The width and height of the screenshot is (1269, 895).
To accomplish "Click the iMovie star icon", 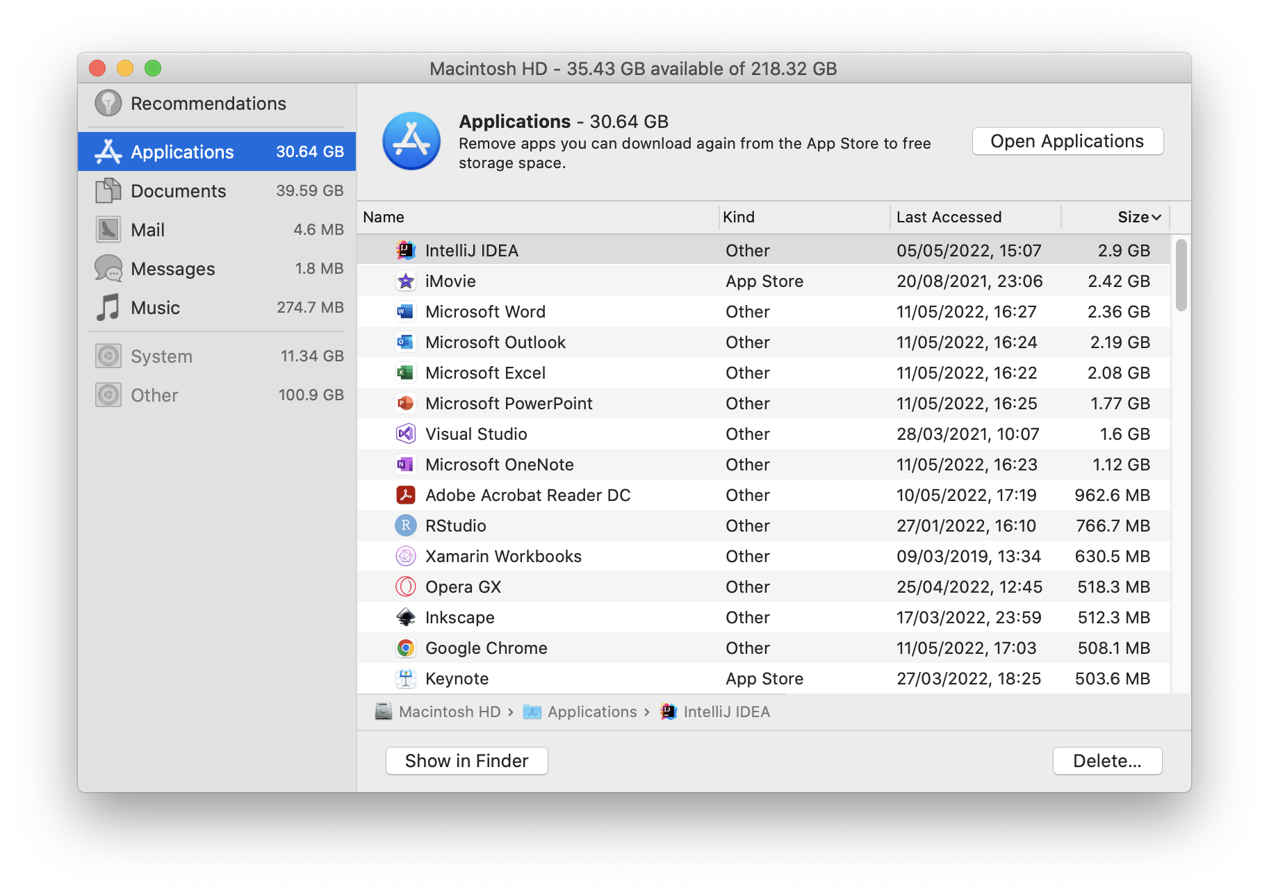I will click(406, 281).
